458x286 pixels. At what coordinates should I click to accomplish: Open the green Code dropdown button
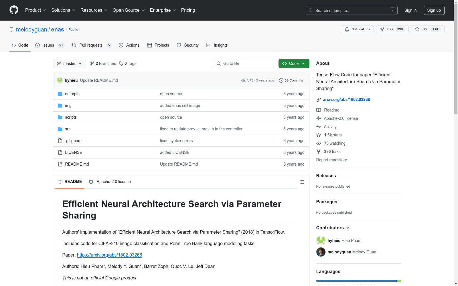(294, 63)
